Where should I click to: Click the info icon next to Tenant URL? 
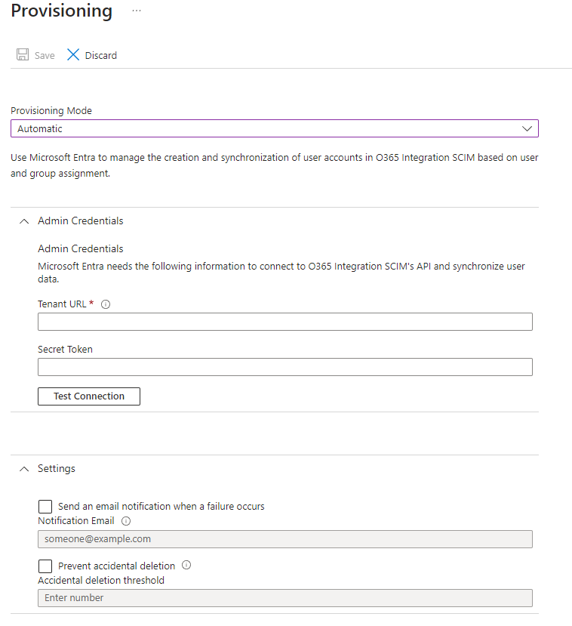click(106, 304)
